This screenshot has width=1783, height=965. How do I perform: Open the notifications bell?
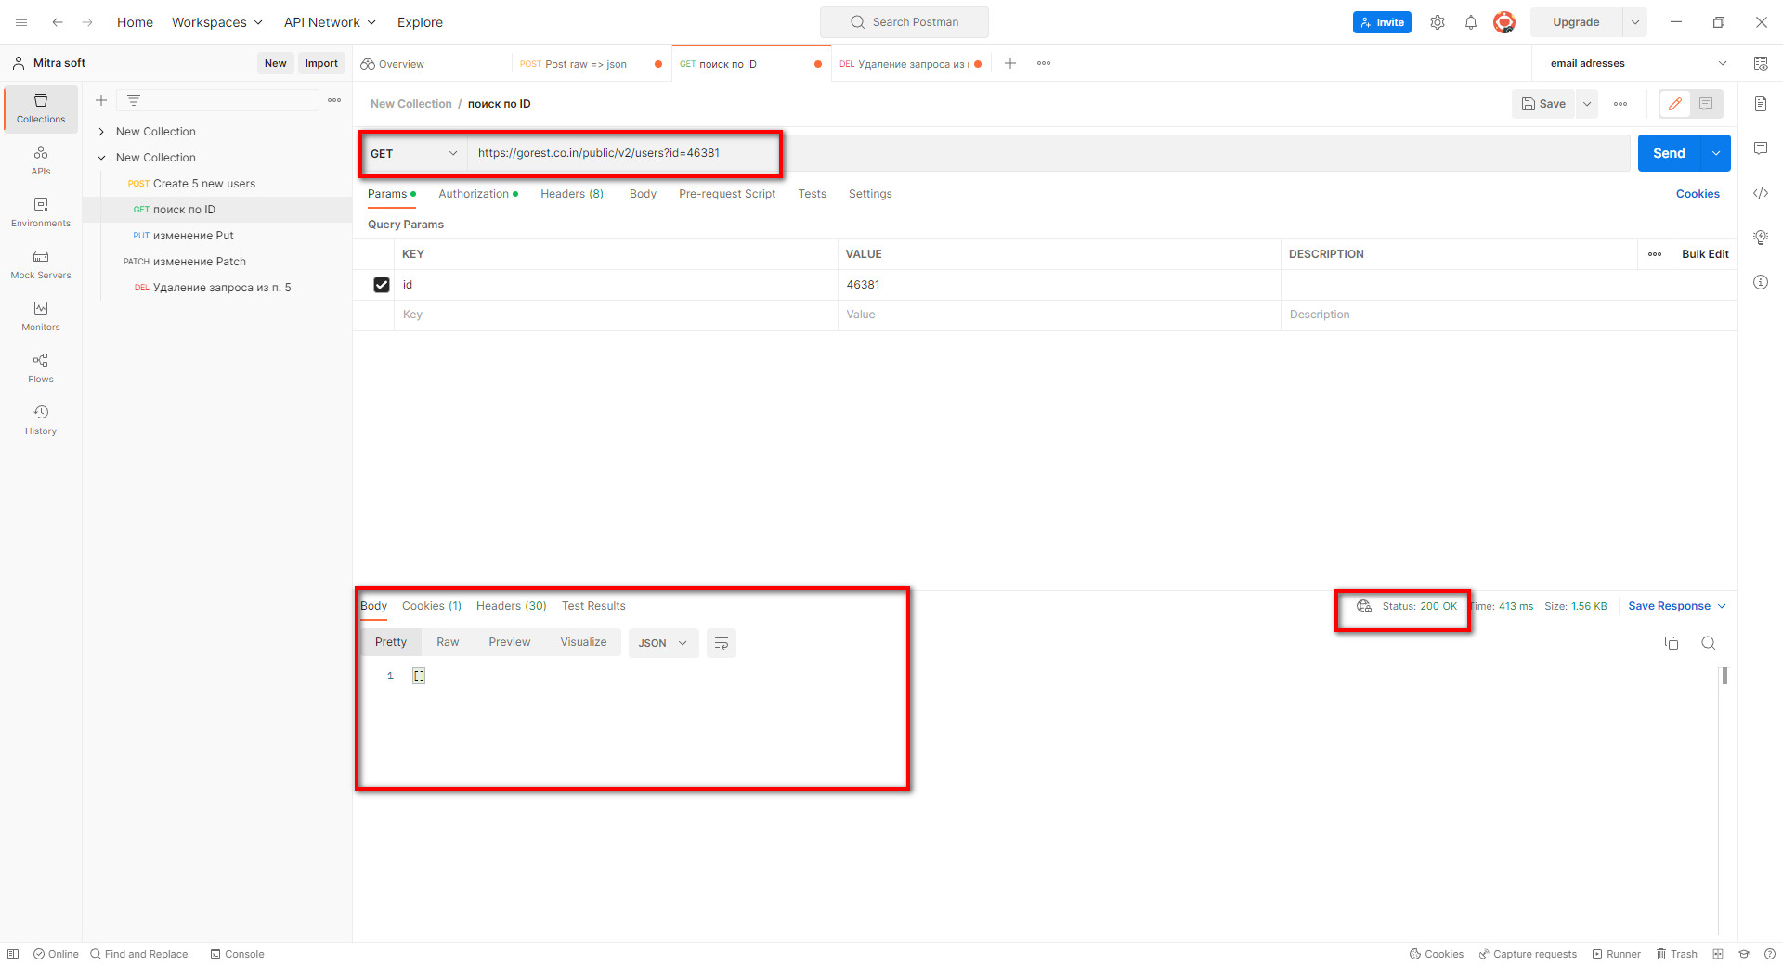pyautogui.click(x=1471, y=22)
